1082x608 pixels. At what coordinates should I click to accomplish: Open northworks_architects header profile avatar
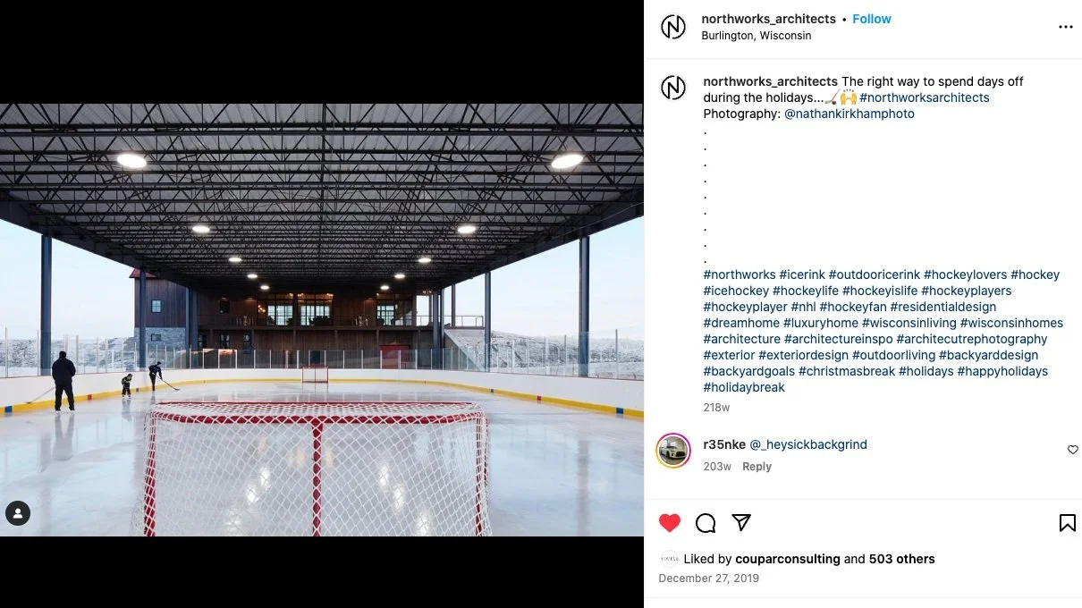tap(673, 27)
